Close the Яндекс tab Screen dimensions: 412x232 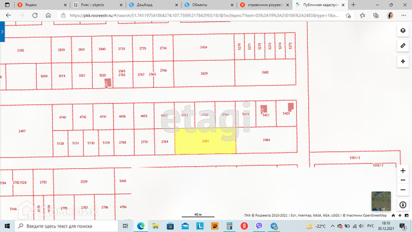65,5
